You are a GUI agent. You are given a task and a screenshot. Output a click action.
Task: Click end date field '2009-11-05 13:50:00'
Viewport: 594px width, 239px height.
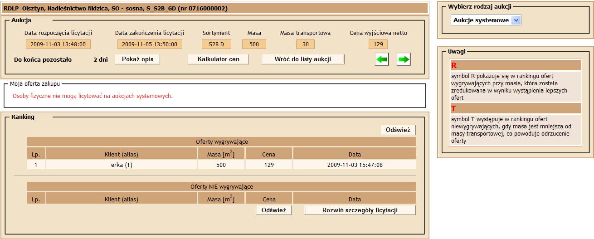[150, 44]
